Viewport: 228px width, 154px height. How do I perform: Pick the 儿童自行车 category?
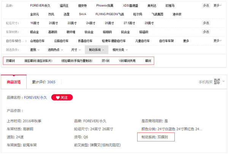142,41
